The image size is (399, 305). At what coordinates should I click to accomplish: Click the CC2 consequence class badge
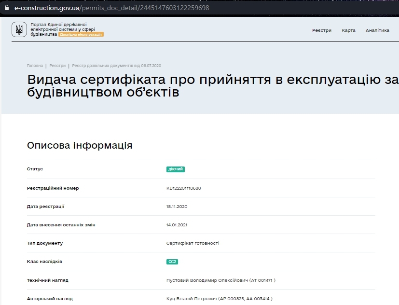[x=172, y=262]
